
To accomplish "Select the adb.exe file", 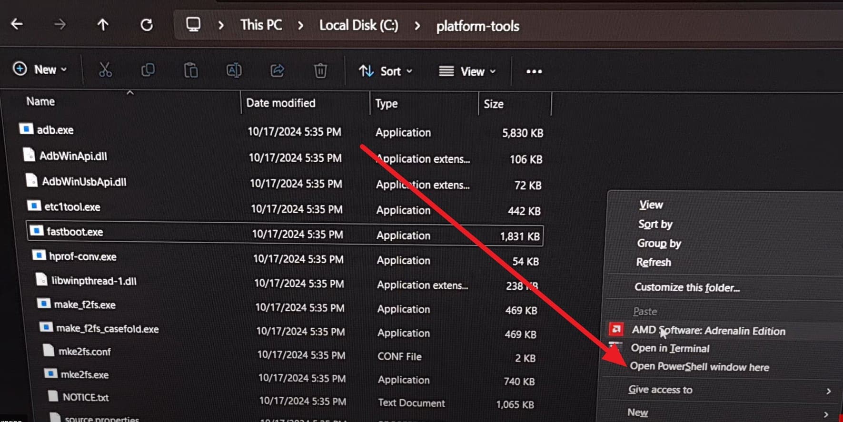I will pos(55,130).
